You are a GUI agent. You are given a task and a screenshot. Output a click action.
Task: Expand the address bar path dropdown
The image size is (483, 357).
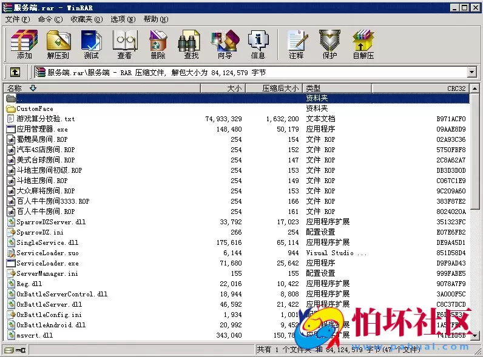point(472,73)
